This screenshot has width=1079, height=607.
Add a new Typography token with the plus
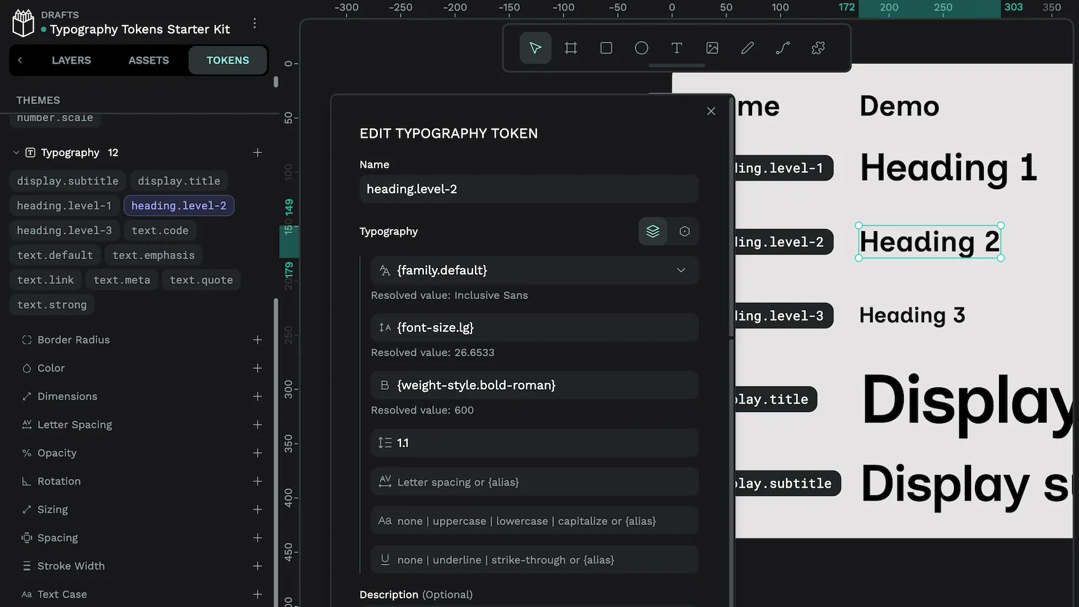coord(258,152)
